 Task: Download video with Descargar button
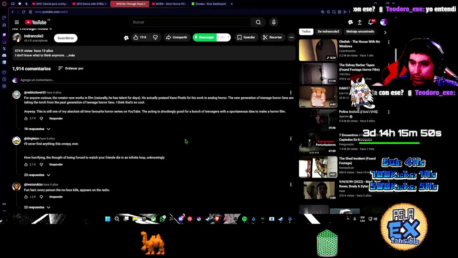click(204, 37)
